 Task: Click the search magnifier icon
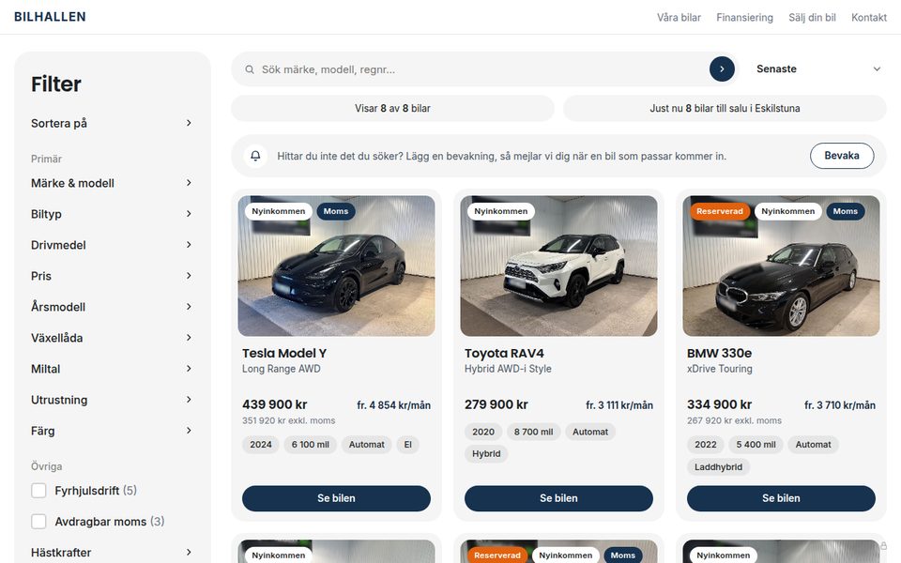250,69
